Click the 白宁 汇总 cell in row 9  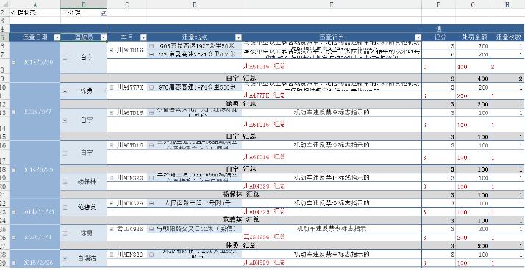(241, 79)
